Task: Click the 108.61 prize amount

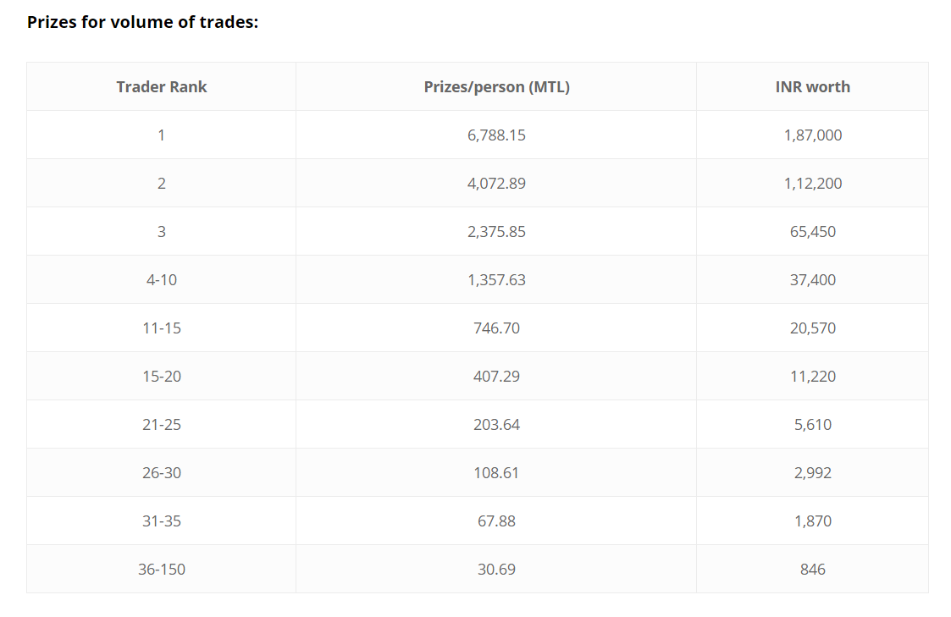Action: (x=496, y=472)
